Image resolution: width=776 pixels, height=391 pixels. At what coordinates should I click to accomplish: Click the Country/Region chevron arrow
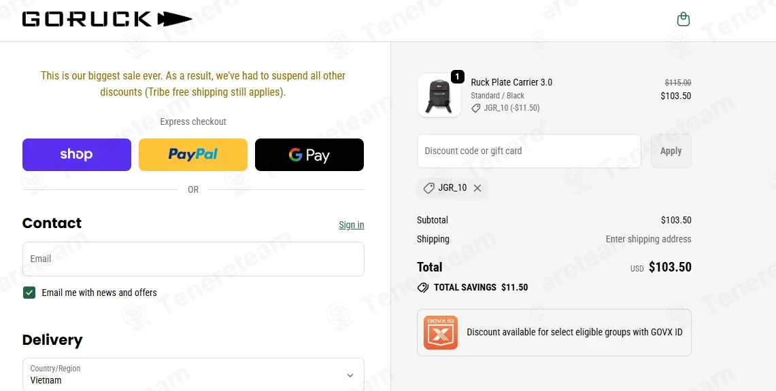pyautogui.click(x=350, y=375)
